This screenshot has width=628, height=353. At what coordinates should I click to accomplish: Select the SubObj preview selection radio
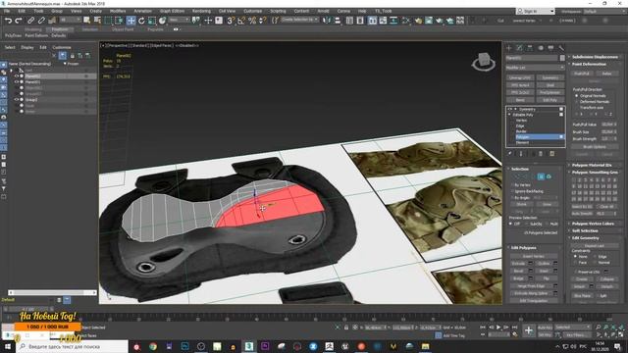(527, 225)
